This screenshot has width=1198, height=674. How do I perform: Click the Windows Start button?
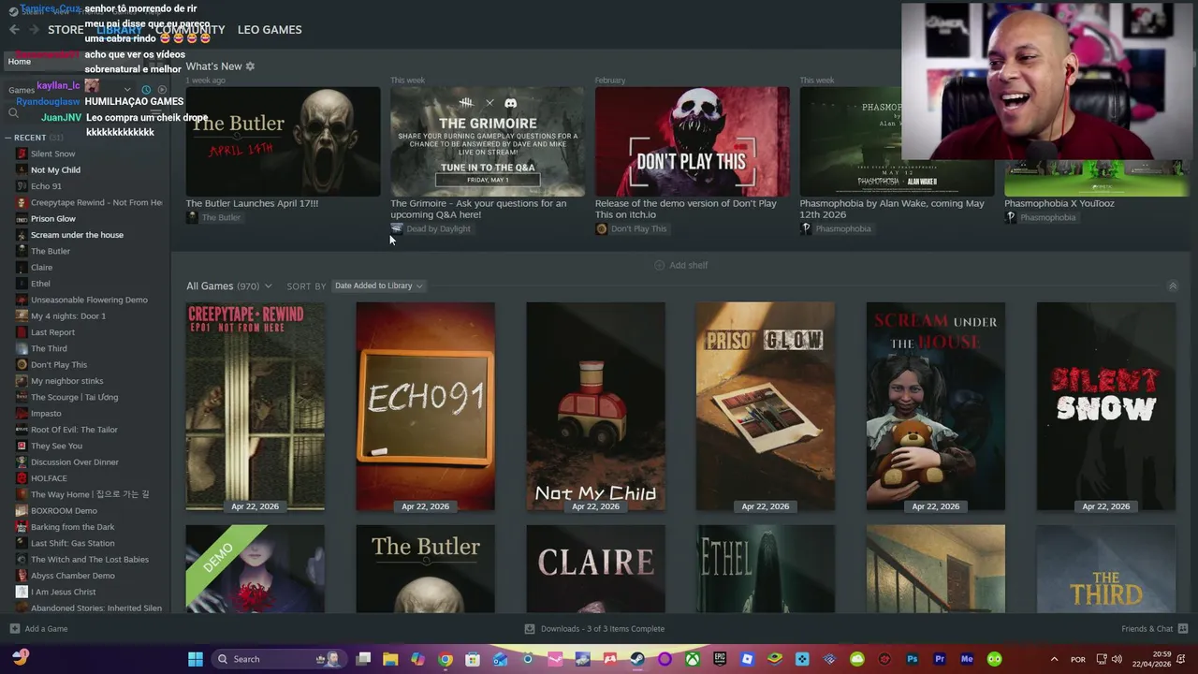click(x=196, y=659)
